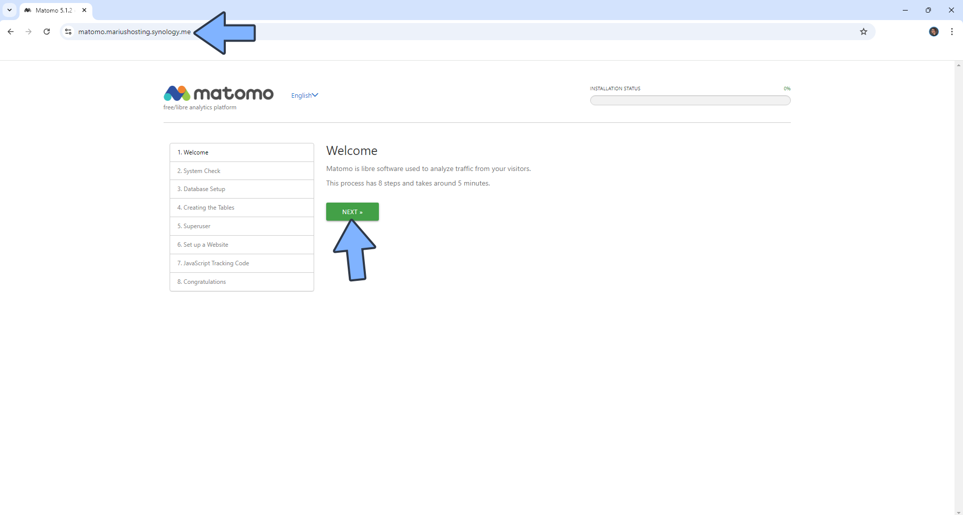This screenshot has height=515, width=963.
Task: Select step 4. Creating the Tables
Action: (242, 208)
